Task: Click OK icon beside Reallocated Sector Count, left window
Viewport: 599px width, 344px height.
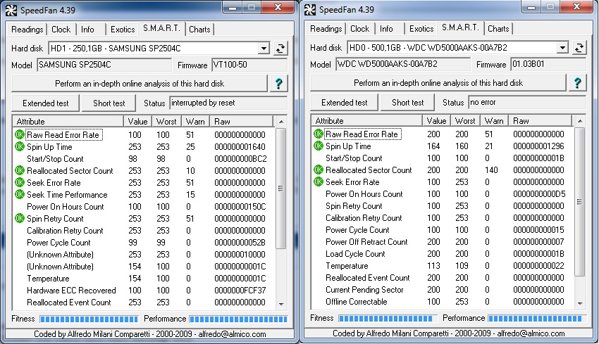Action: (20, 171)
